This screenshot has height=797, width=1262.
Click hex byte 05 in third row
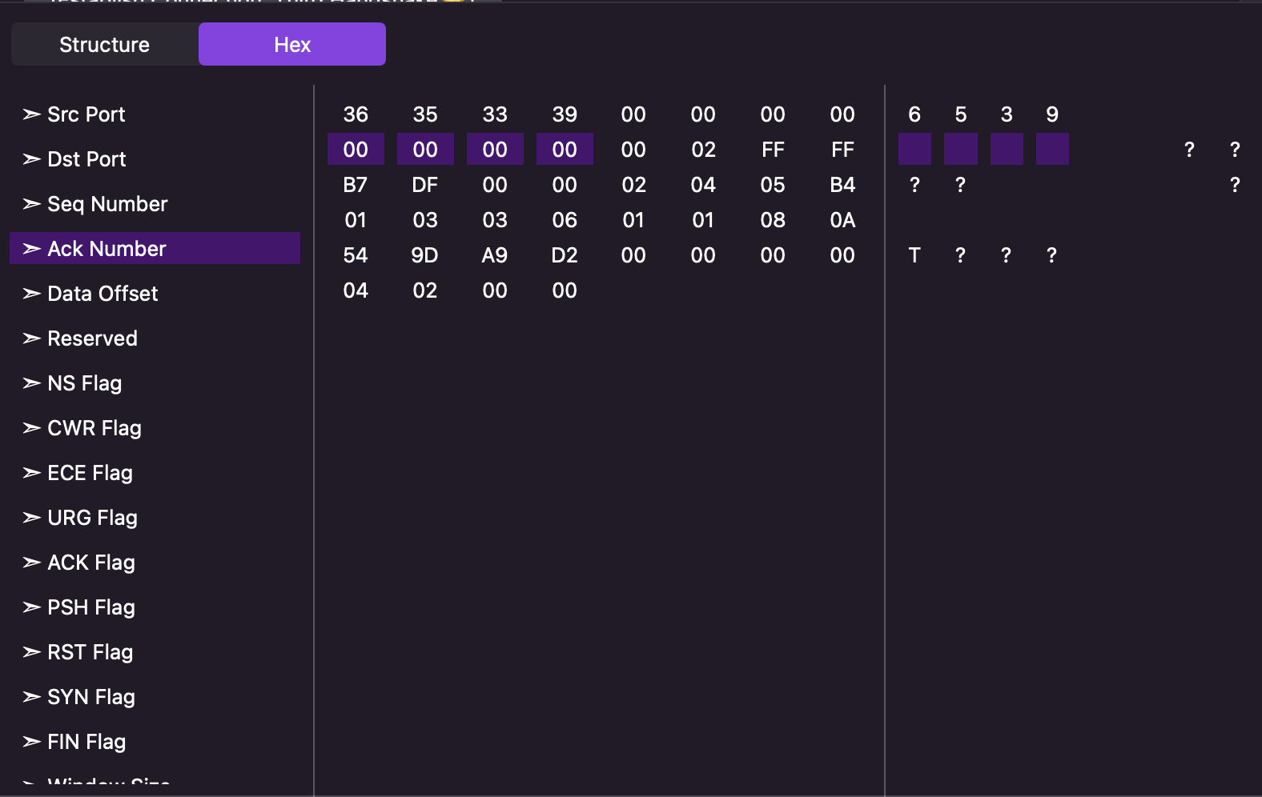click(x=773, y=185)
